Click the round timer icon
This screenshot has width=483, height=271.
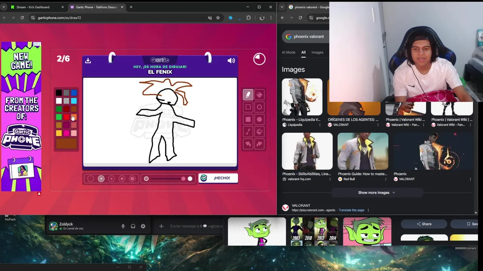(259, 59)
